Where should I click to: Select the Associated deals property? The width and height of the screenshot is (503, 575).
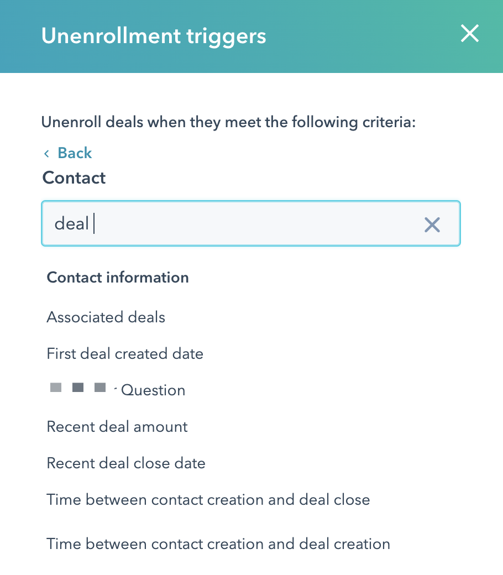point(106,317)
